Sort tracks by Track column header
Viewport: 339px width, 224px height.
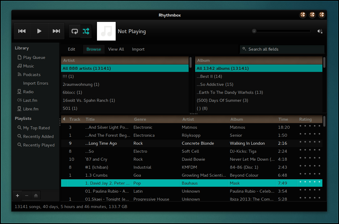click(x=75, y=119)
